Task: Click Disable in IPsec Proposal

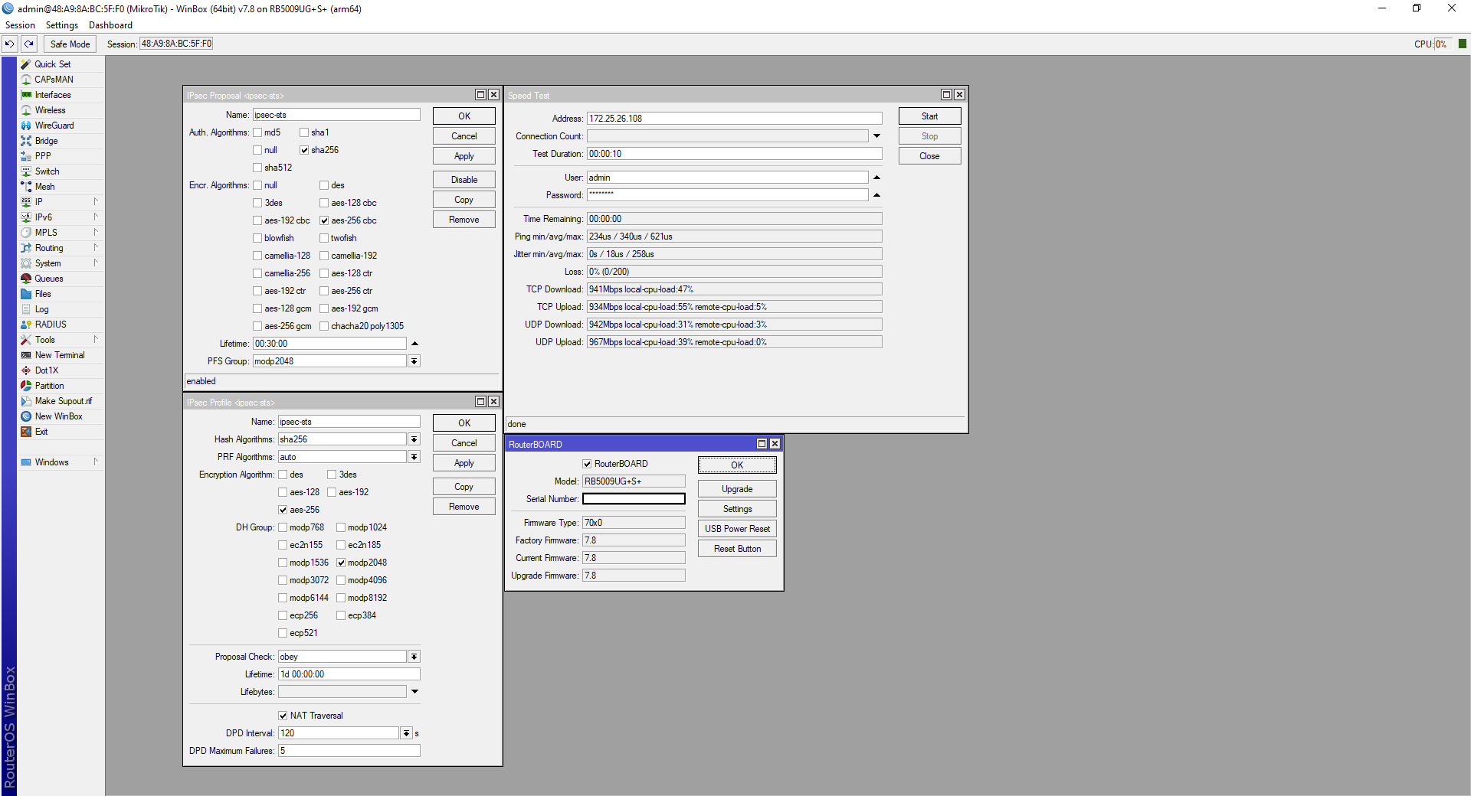Action: coord(464,180)
